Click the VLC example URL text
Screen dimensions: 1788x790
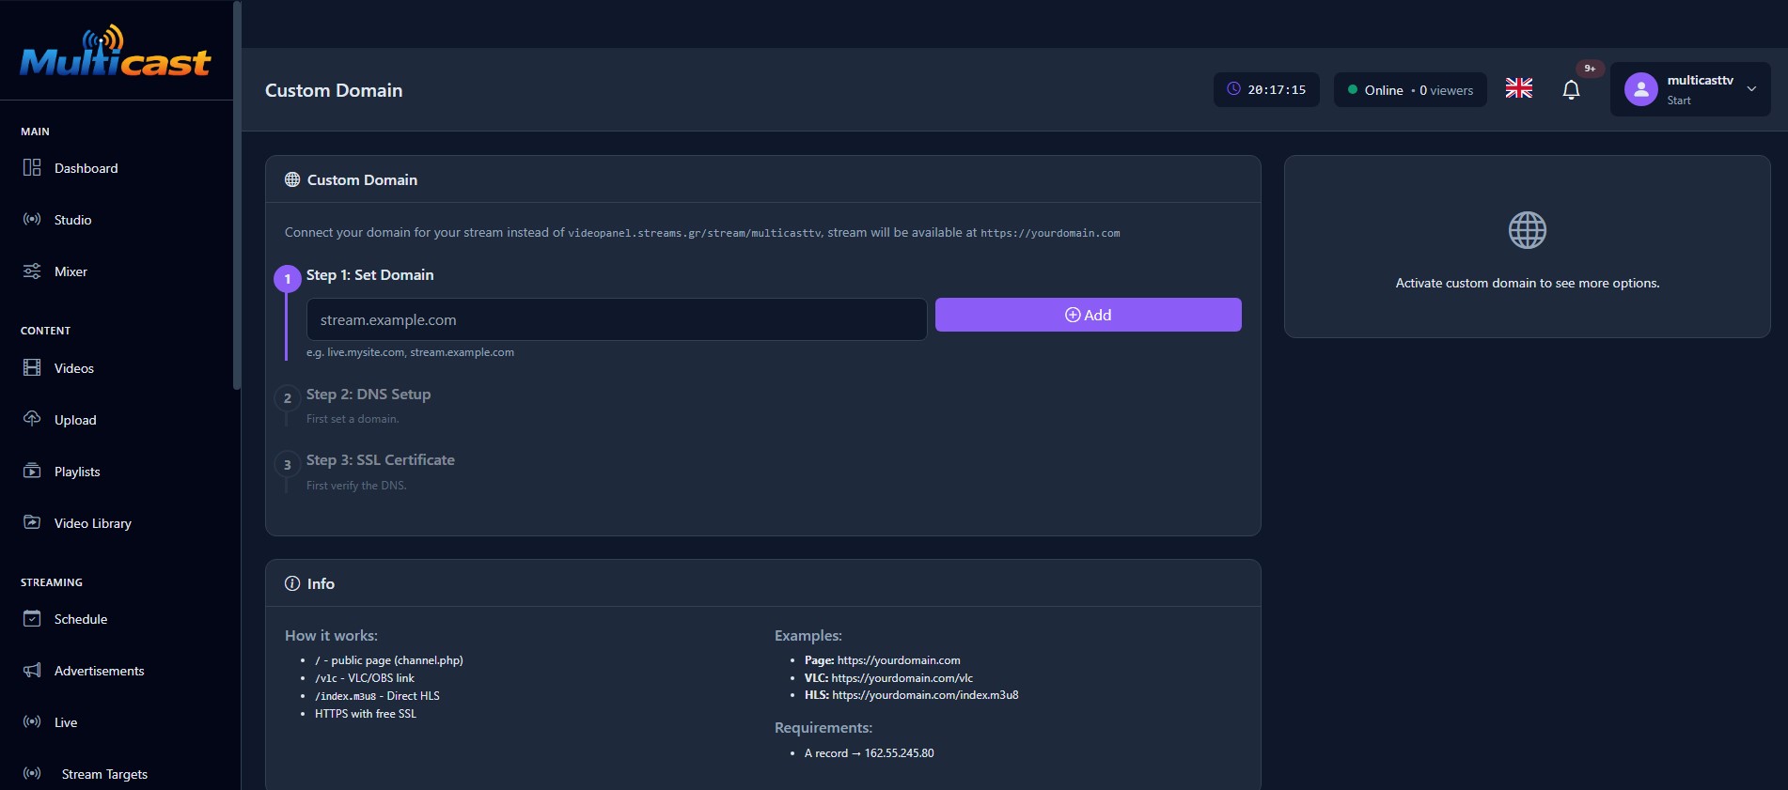(x=902, y=678)
